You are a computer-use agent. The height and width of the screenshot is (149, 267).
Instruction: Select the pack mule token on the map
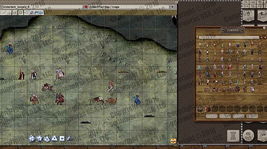click(98, 101)
